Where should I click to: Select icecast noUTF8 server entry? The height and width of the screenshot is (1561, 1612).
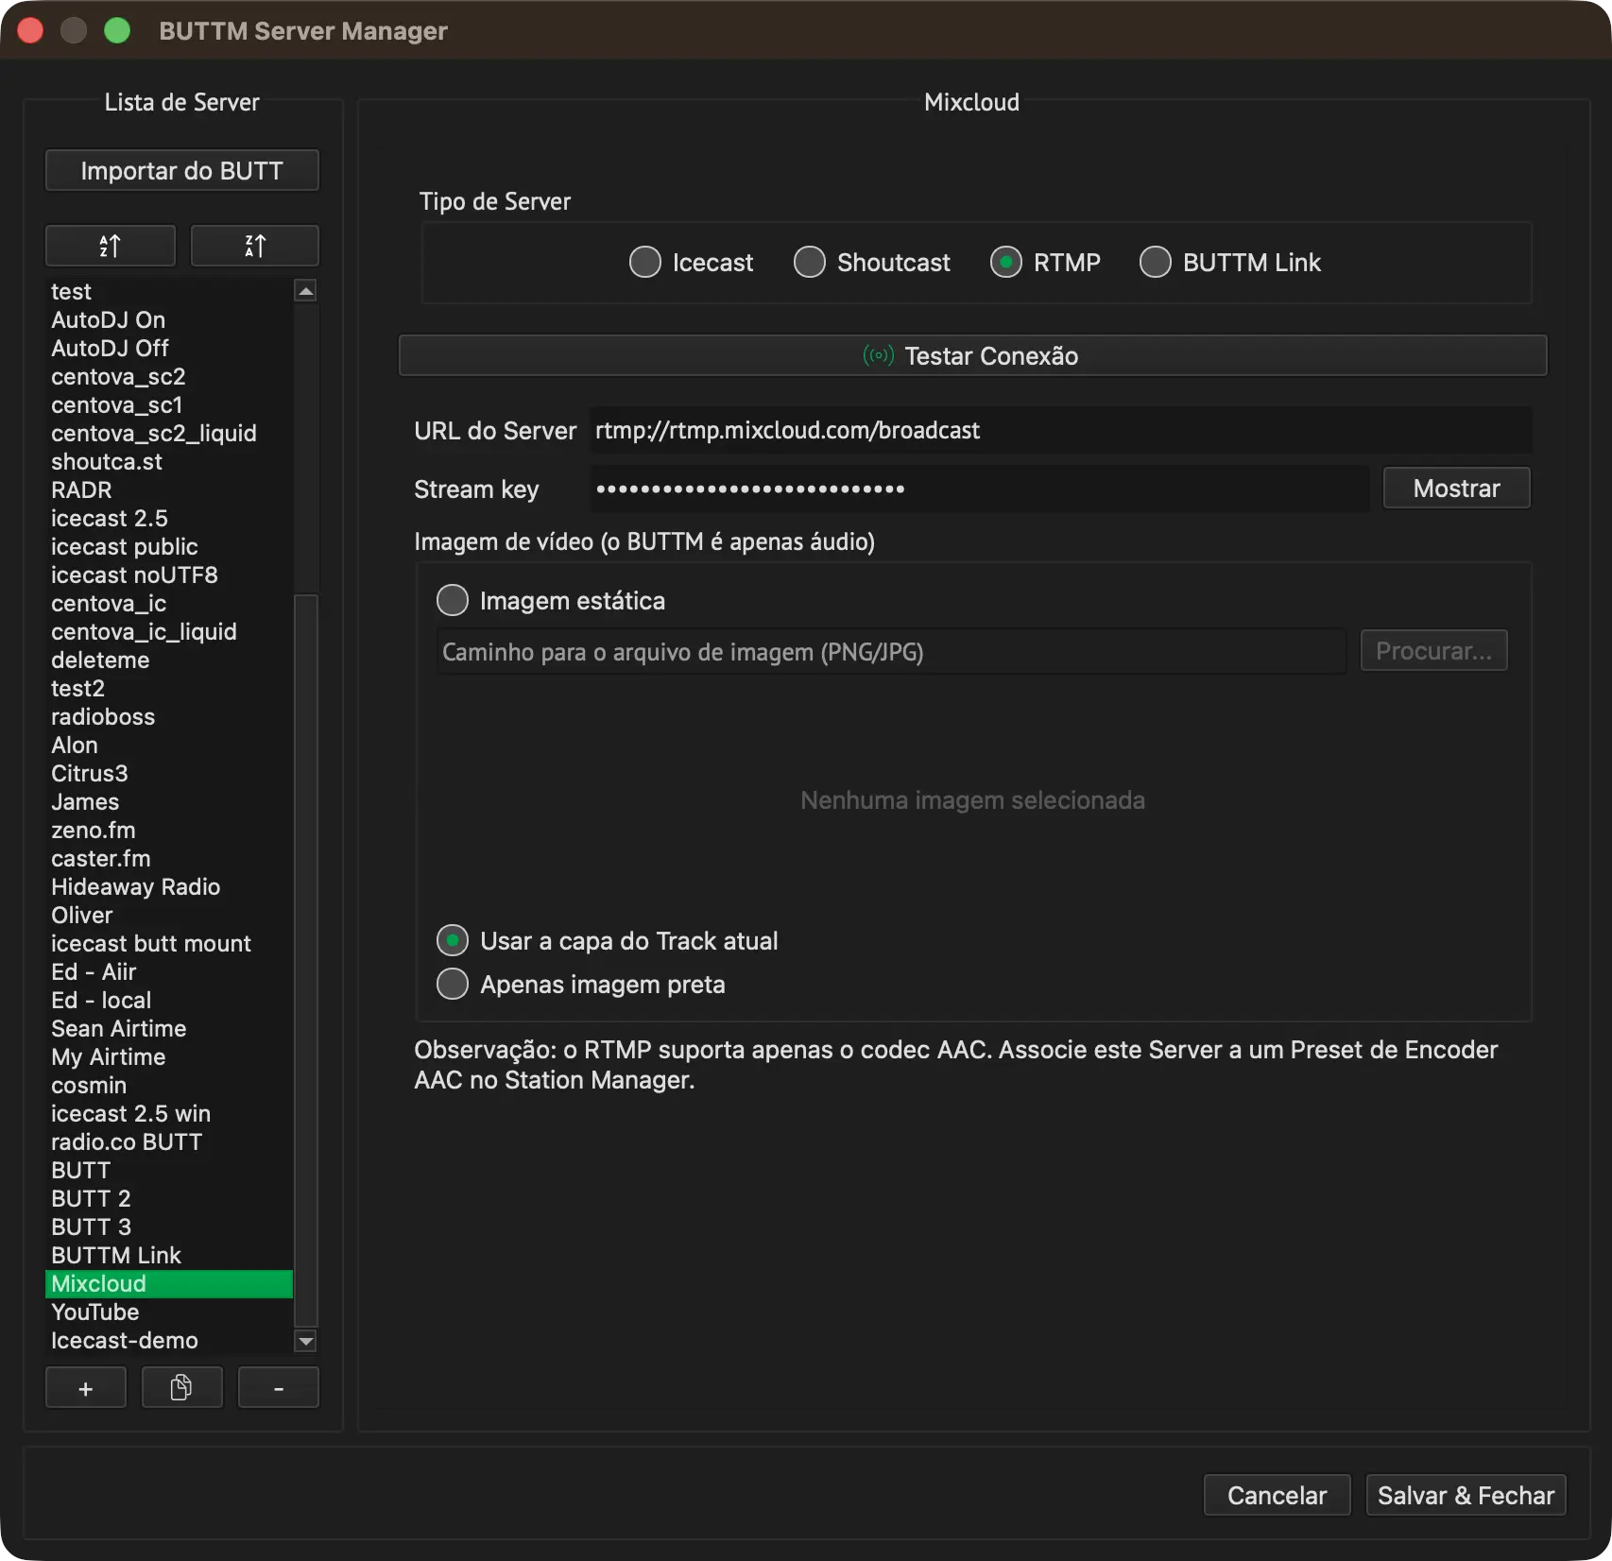click(x=169, y=575)
